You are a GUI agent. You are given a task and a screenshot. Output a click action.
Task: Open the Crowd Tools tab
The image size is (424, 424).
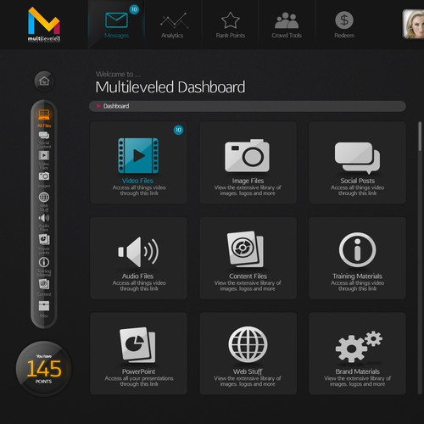click(287, 25)
